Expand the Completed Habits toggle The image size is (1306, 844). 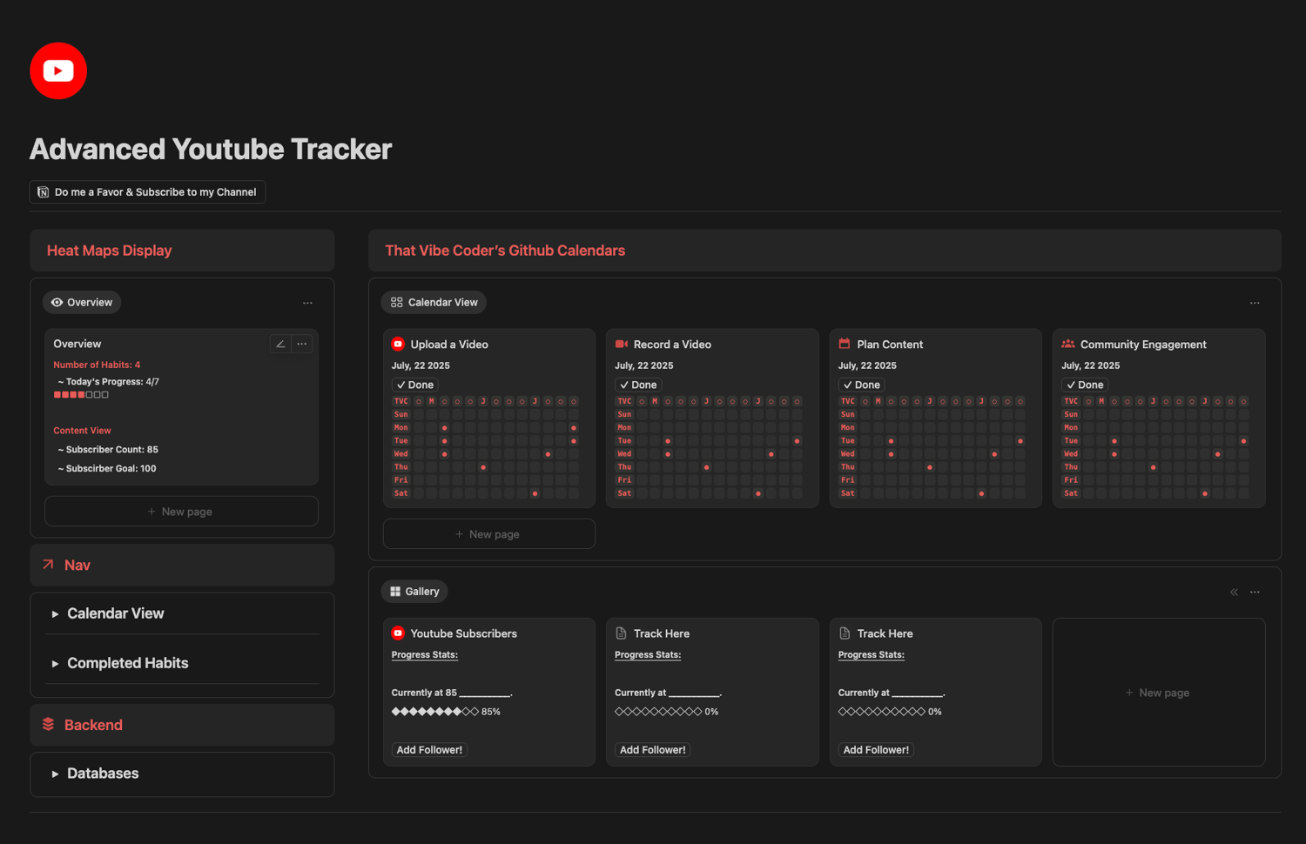[55, 663]
